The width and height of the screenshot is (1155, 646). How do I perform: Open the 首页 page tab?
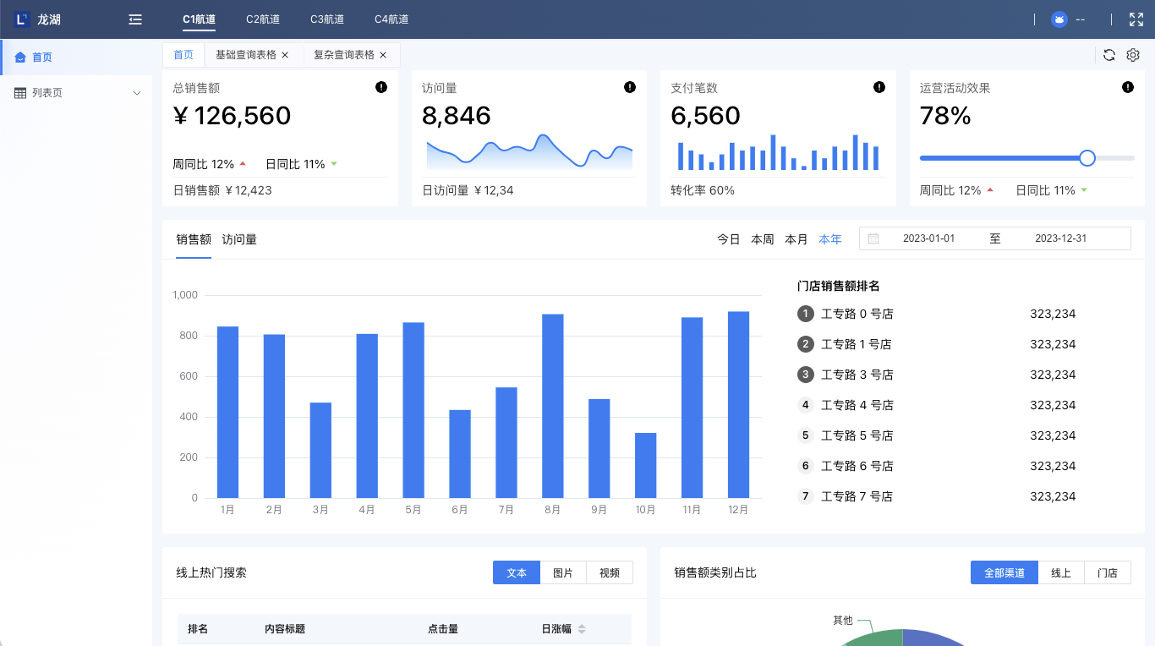(183, 55)
